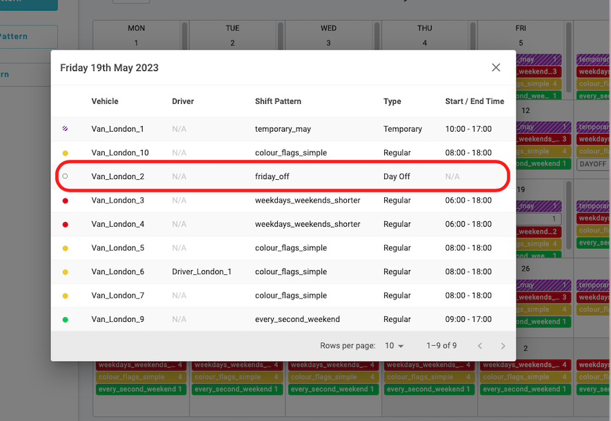Select the Driver_London_1 driver cell

[x=201, y=272]
